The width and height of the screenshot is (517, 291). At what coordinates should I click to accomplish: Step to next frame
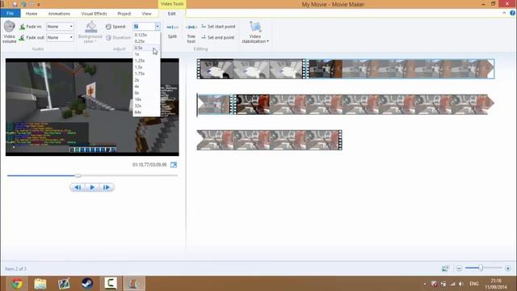coord(107,188)
